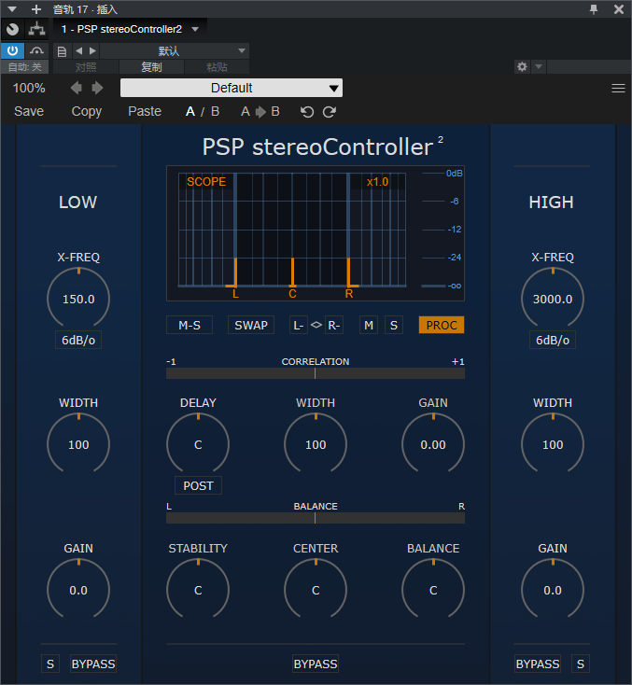Copy A to B with arrow button
632x685 pixels.
coord(260,112)
